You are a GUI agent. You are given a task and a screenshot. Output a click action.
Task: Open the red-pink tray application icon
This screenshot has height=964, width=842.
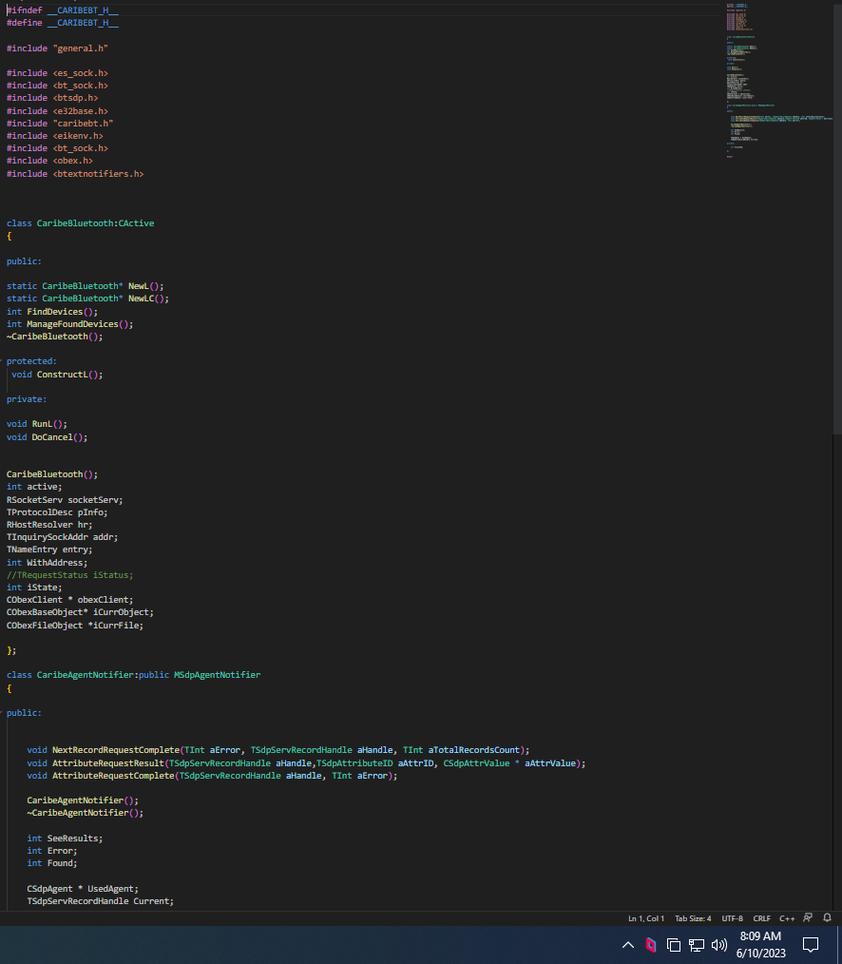650,944
